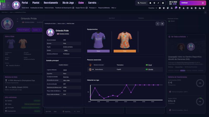The image size is (209, 117).
Task: Click the Pesquisar search field
Action: (x=142, y=3)
